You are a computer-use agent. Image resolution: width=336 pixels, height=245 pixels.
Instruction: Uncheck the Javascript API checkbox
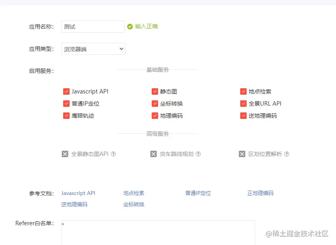pyautogui.click(x=66, y=91)
